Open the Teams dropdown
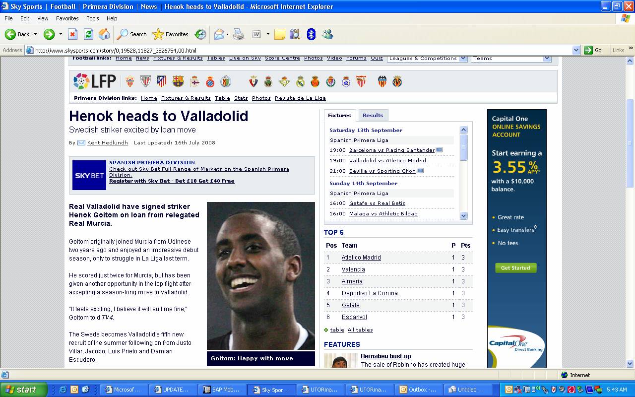The width and height of the screenshot is (635, 397). coord(511,58)
